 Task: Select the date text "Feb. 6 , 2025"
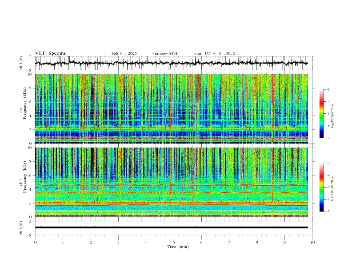coord(124,53)
